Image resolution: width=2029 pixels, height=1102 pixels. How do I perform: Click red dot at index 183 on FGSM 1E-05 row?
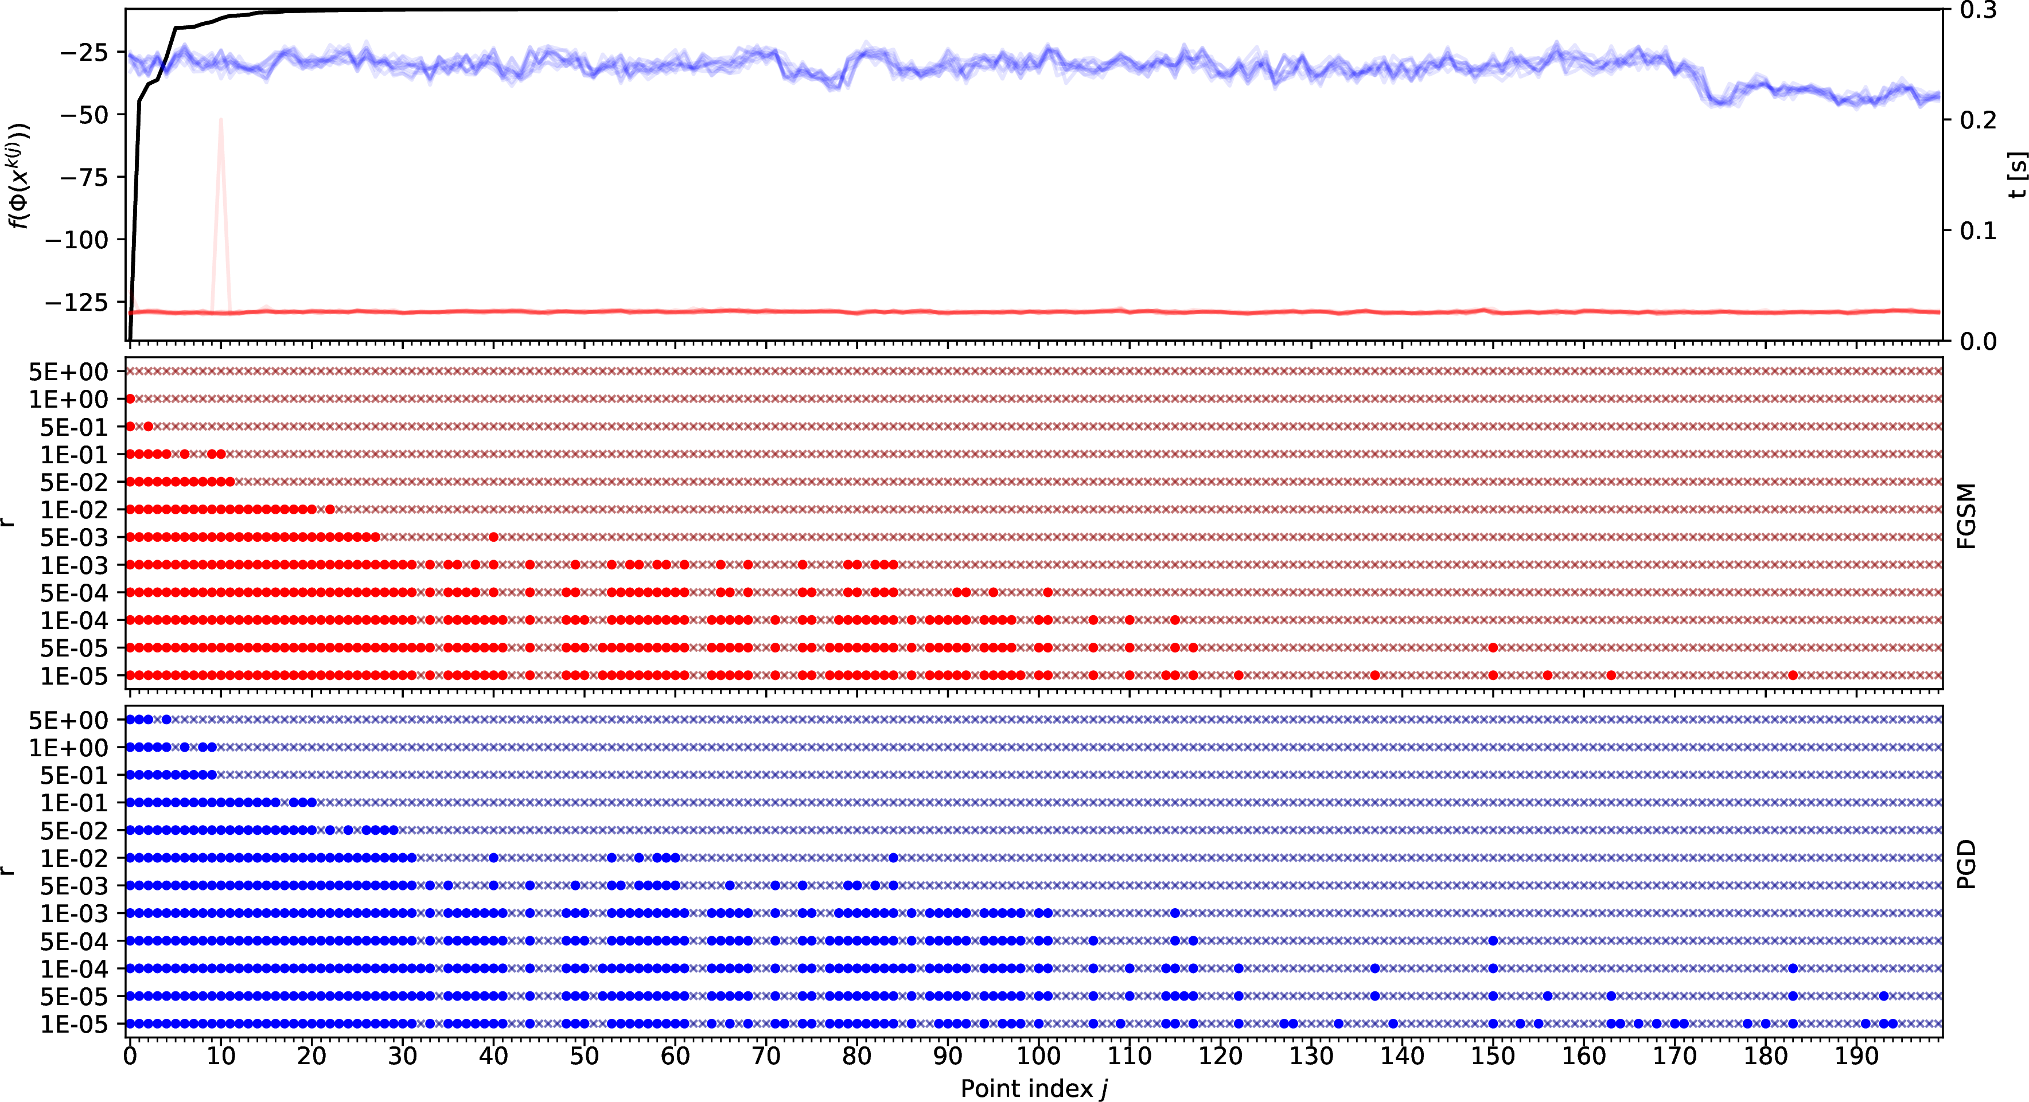1793,675
